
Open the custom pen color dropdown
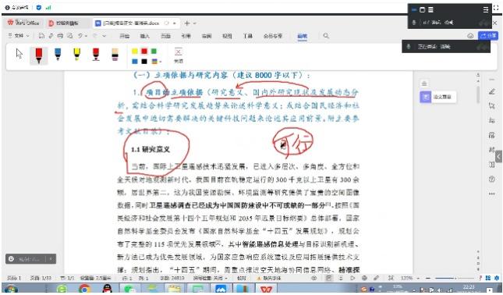click(161, 62)
